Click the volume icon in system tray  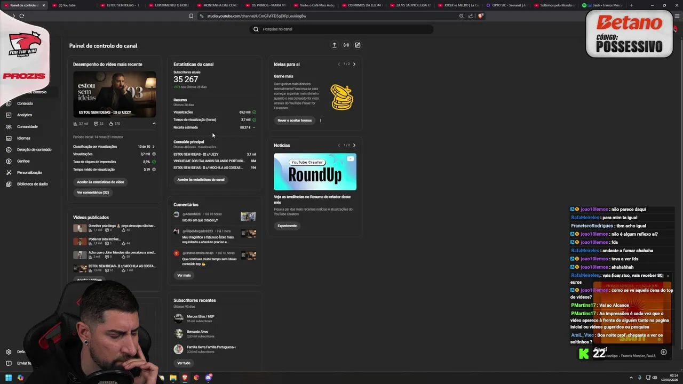tap(655, 378)
